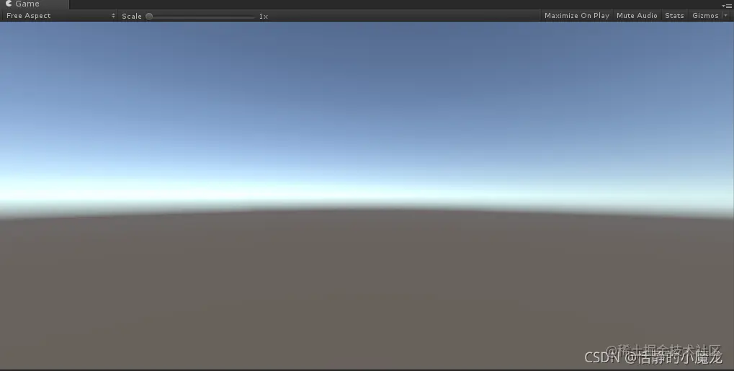Select the Game view tab
This screenshot has height=371, width=734.
pyautogui.click(x=34, y=4)
